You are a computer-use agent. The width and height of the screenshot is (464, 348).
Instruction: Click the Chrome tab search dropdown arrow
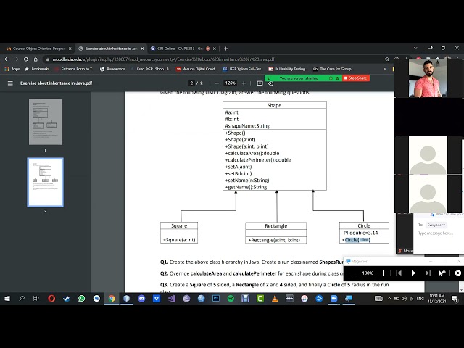coord(415,49)
